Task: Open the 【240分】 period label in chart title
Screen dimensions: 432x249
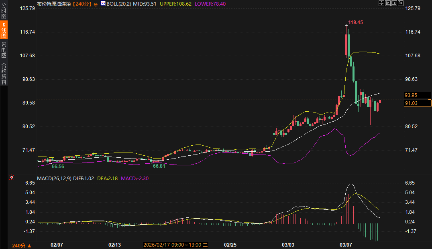Action: 82,4
